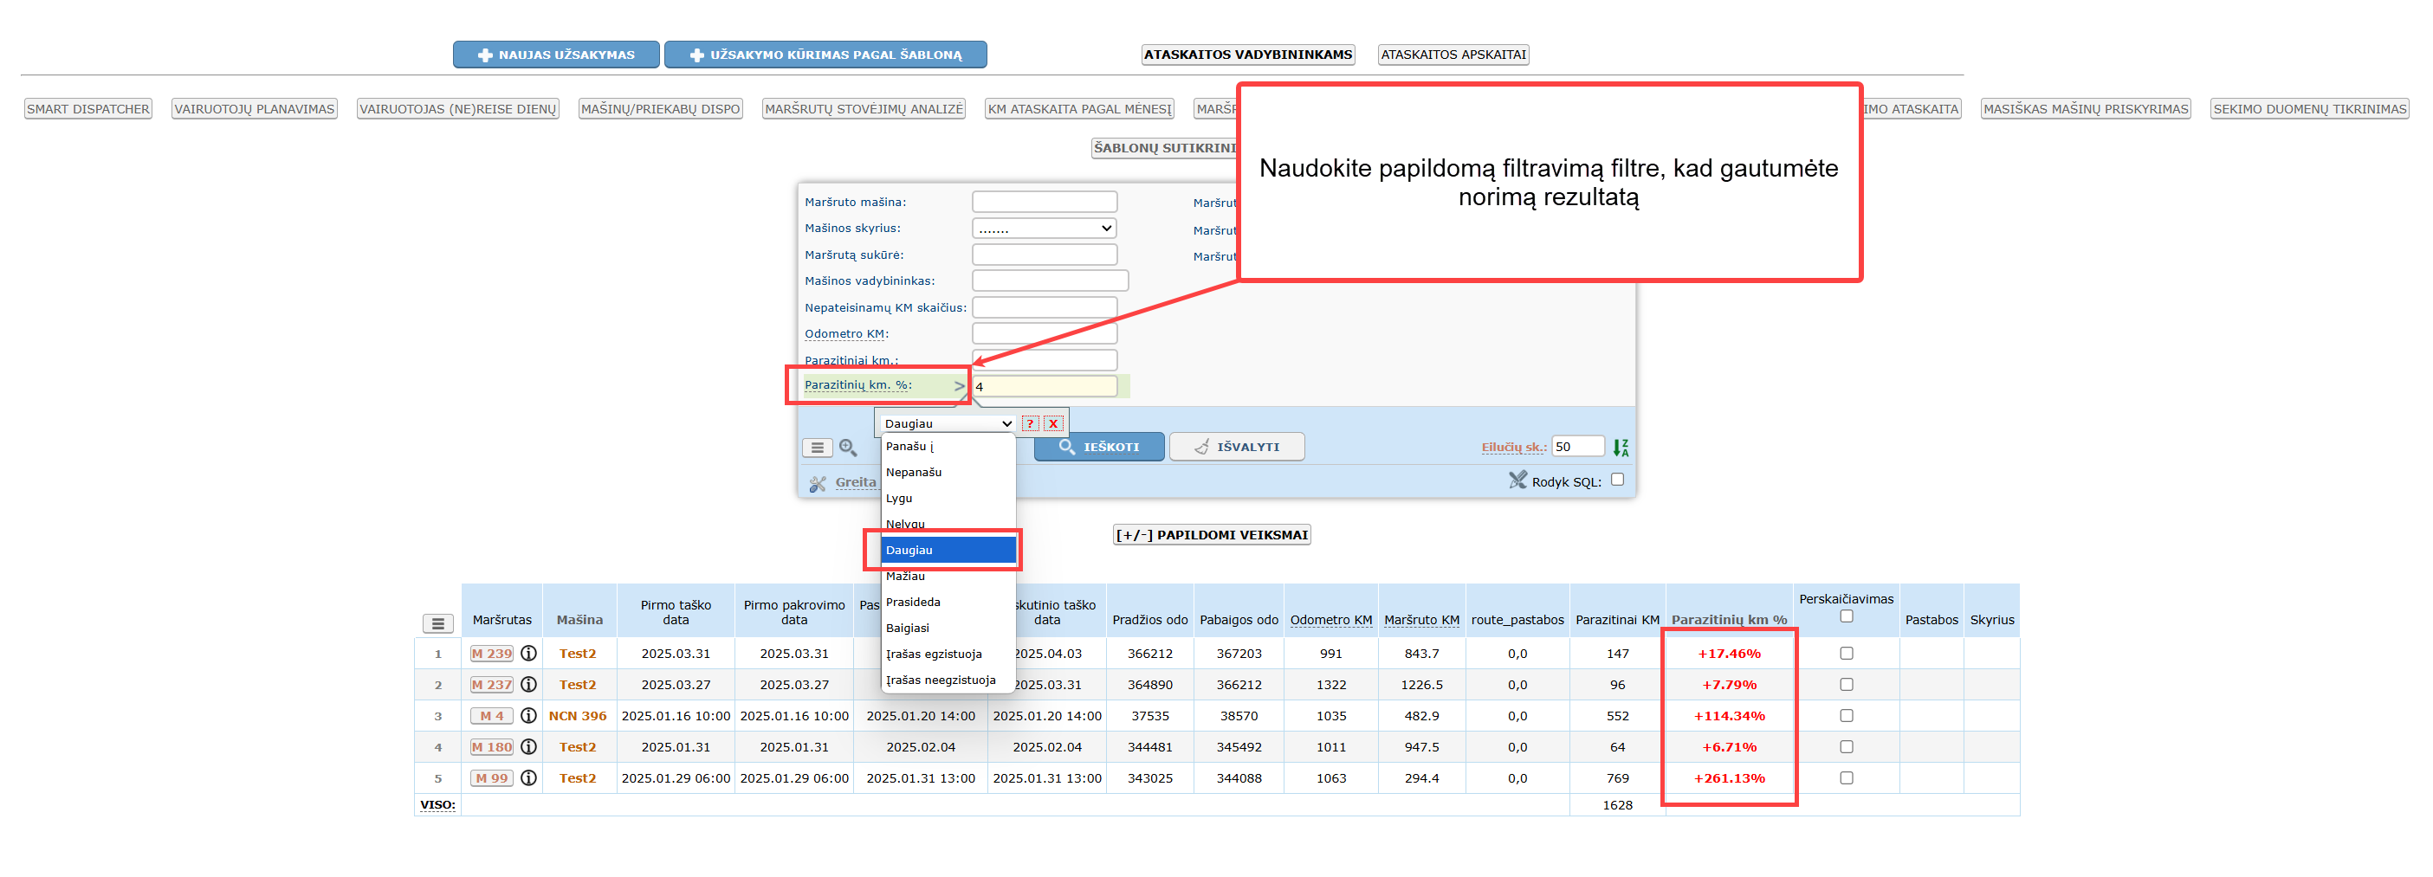Viewport: 2433px width, 877px height.
Task: Open the SEKIMO DUOMENŲ TIKRINIMAS tab
Action: point(2309,109)
